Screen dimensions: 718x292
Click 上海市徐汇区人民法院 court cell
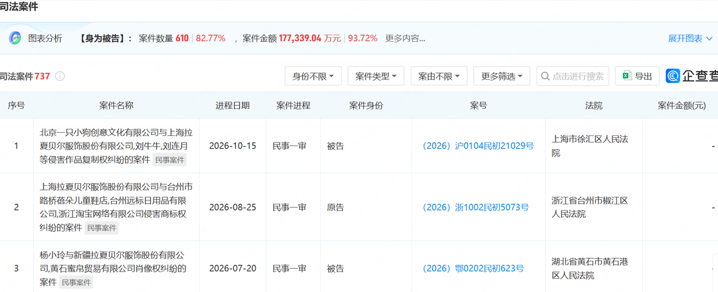[x=590, y=146]
